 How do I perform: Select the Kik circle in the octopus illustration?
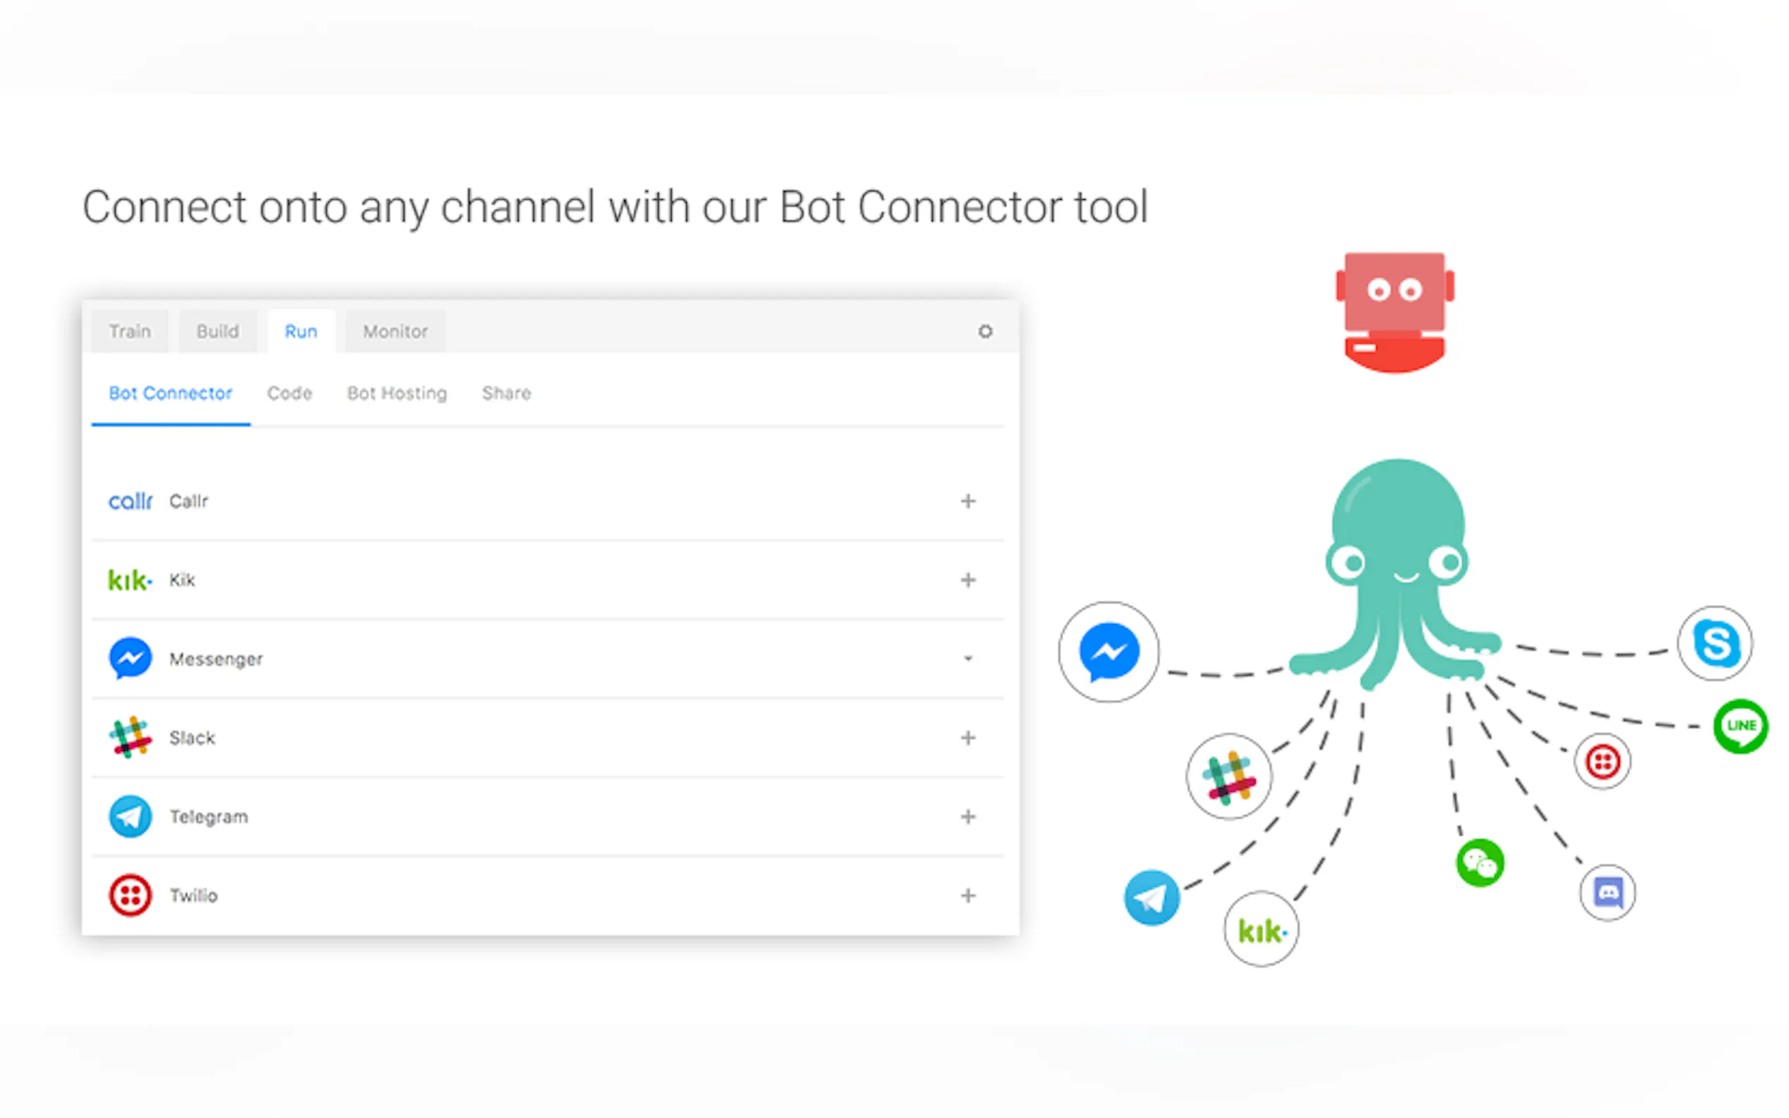tap(1261, 929)
